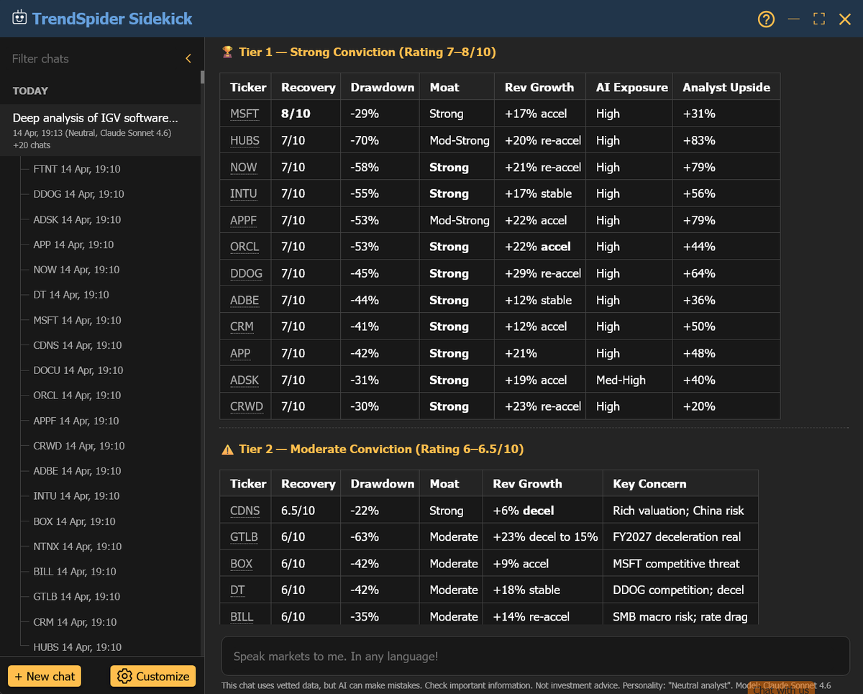
Task: Open the DT 14 Apr chat
Action: point(71,295)
